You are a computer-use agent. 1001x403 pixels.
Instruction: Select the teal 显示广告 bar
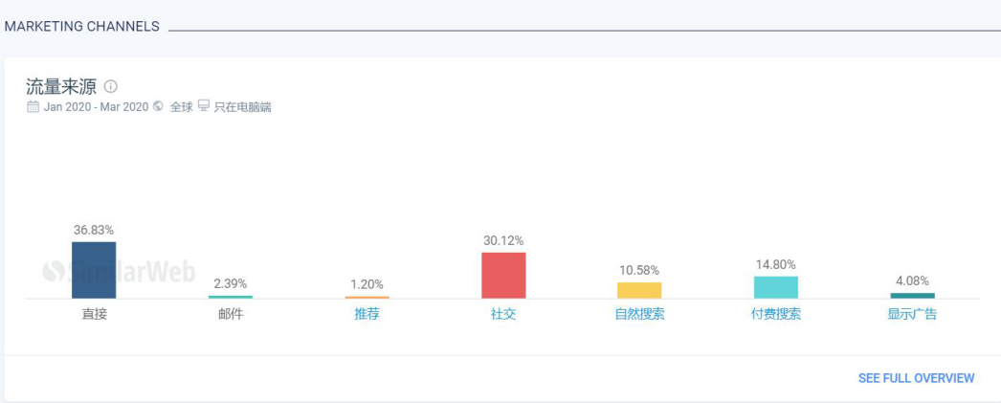(912, 295)
